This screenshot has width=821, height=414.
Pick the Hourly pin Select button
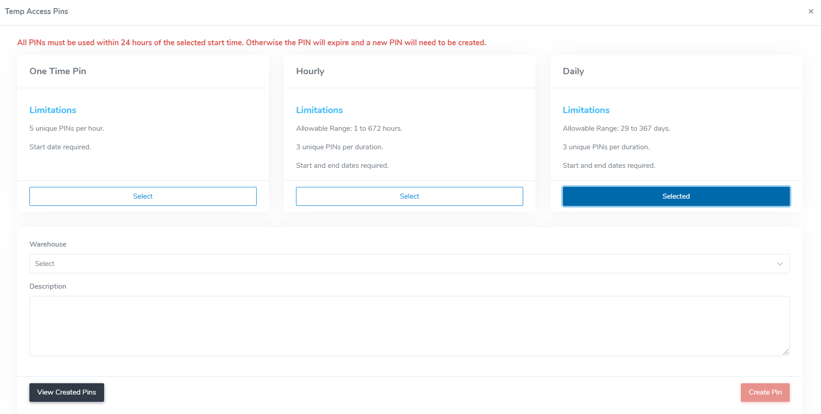[409, 196]
